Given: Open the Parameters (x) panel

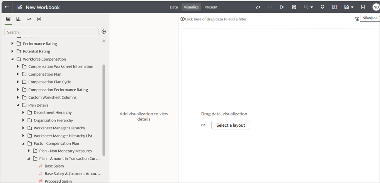Looking at the screenshot, I should tap(39, 19).
